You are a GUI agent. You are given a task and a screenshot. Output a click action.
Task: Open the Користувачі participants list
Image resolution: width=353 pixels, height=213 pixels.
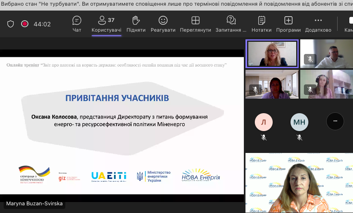tap(106, 24)
